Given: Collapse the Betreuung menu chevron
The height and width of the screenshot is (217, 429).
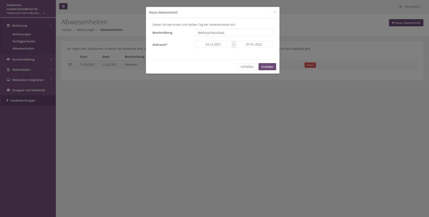Looking at the screenshot, I should click(x=51, y=26).
